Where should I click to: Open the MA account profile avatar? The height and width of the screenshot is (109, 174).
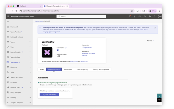(x=160, y=17)
